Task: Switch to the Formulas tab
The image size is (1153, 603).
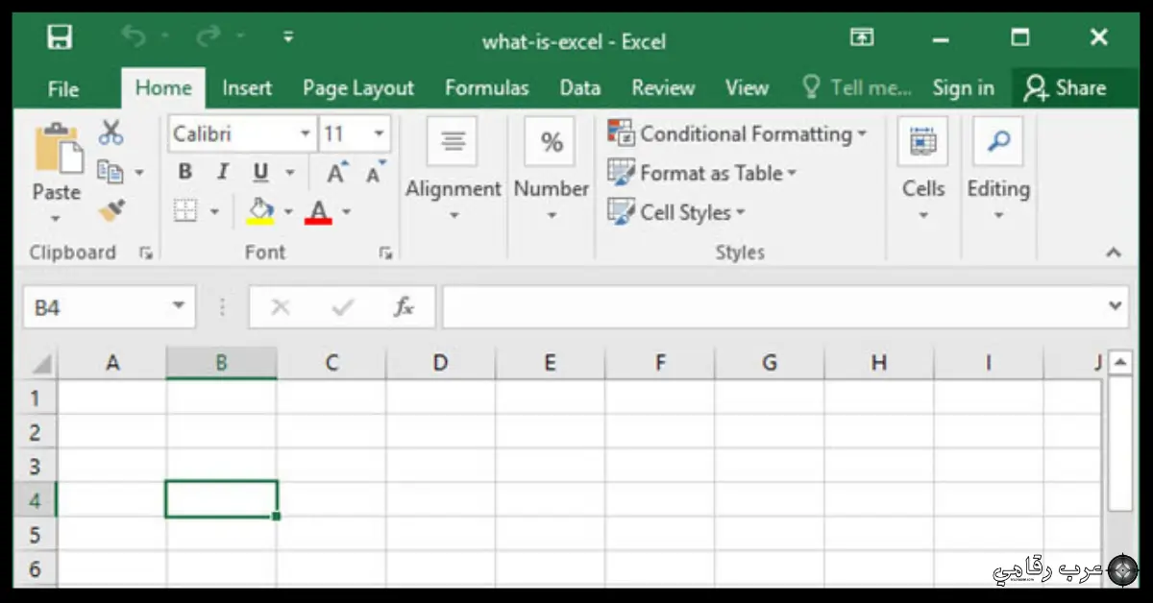Action: (x=487, y=87)
